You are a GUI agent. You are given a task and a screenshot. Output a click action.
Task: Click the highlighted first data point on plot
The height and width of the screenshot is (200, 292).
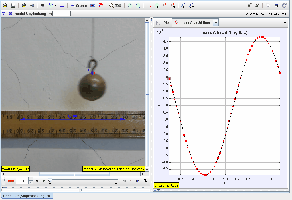[169, 79]
